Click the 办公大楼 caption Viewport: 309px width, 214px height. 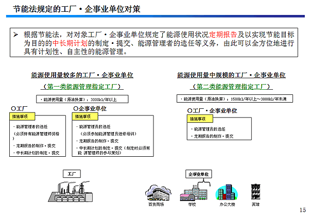click(x=227, y=205)
